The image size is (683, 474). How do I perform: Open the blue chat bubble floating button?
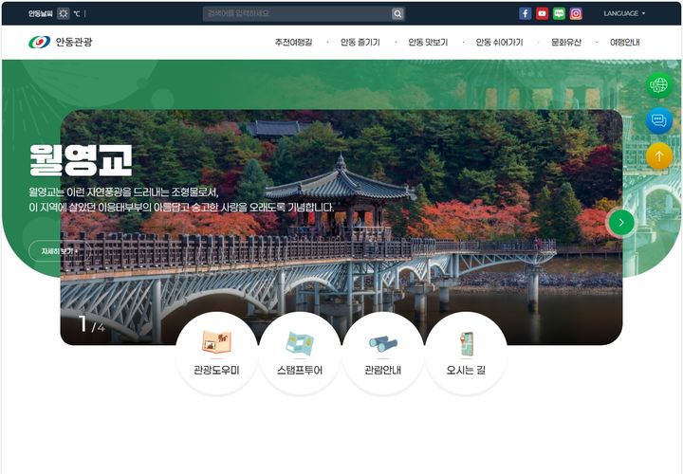pyautogui.click(x=658, y=120)
